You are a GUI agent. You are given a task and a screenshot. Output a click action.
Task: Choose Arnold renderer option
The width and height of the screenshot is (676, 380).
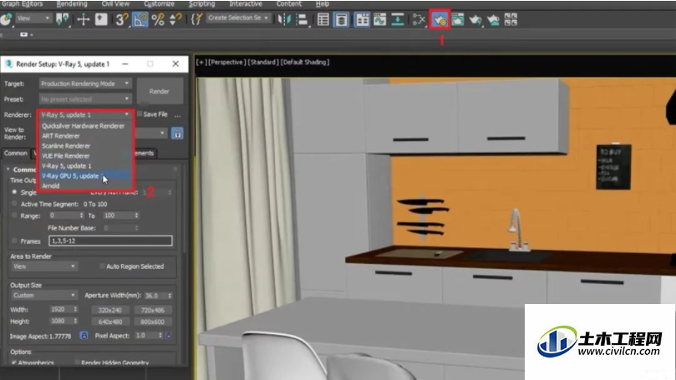(x=85, y=185)
